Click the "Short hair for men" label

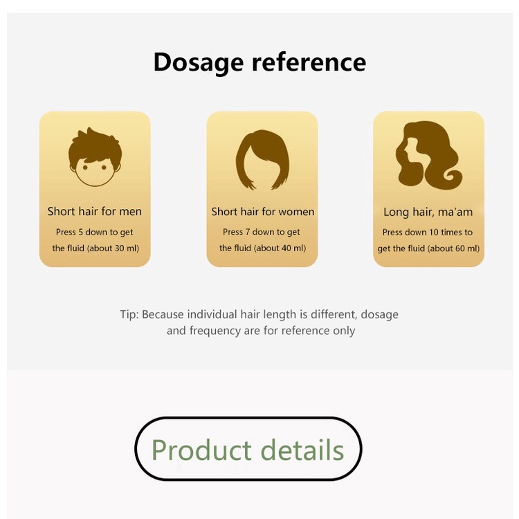point(95,211)
